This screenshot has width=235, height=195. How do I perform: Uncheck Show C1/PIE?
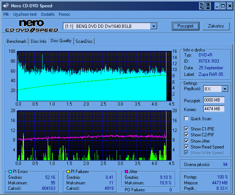[186, 129]
